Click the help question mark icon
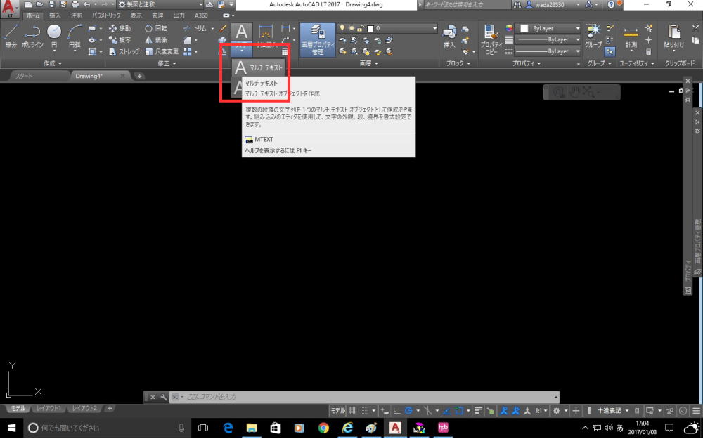 (611, 4)
